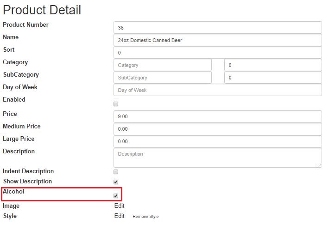Select the Large Price input

(218, 141)
